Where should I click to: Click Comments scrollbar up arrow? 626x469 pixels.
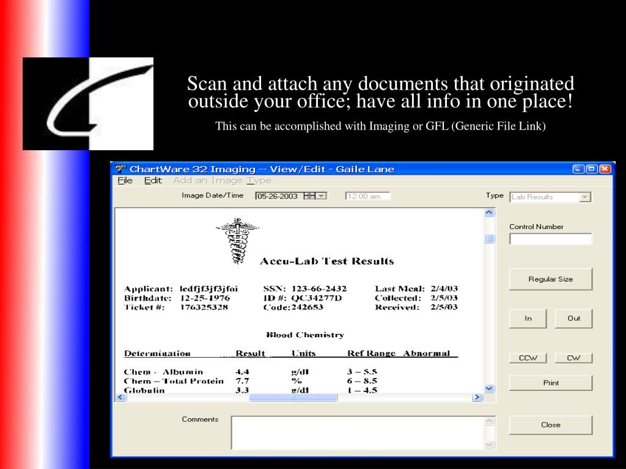coord(490,421)
